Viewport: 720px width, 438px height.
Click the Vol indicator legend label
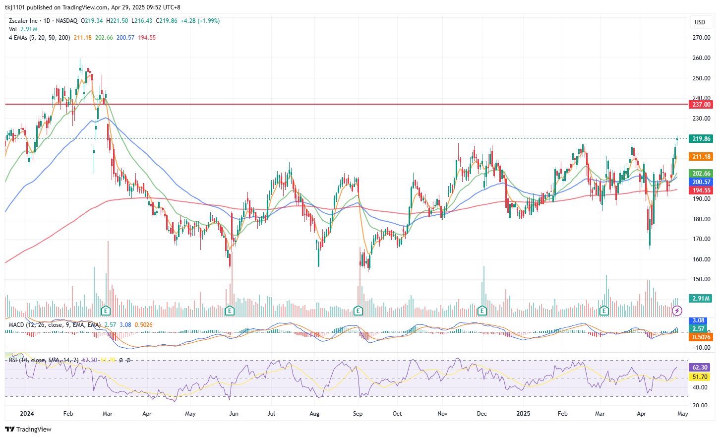click(x=13, y=29)
